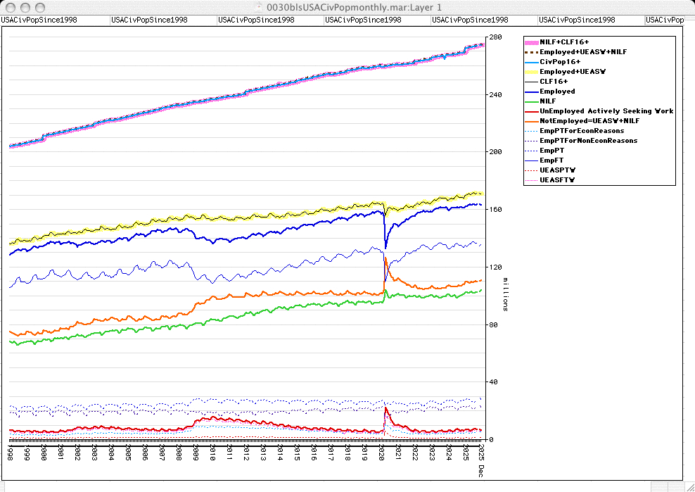
Task: Click the green zoom window button
Action: coord(40,6)
